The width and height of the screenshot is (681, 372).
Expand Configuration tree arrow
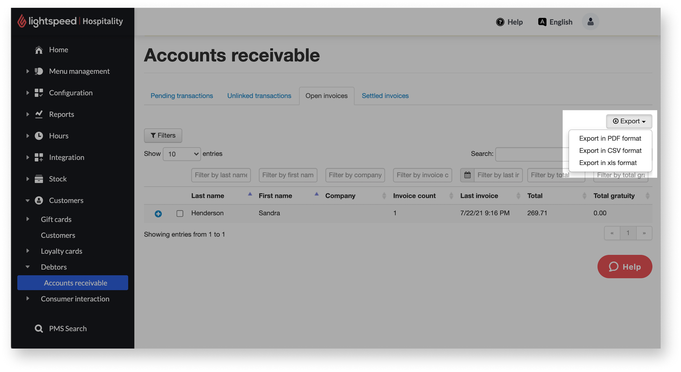tap(28, 93)
